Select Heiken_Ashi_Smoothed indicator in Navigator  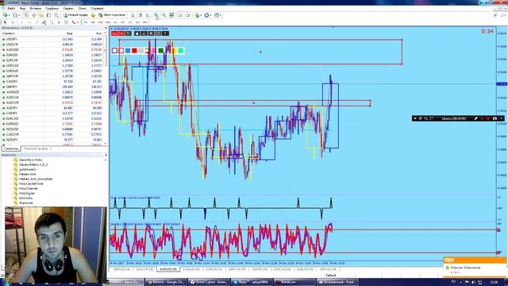pos(36,179)
